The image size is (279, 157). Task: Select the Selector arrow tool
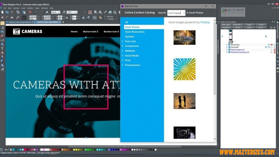2,23
